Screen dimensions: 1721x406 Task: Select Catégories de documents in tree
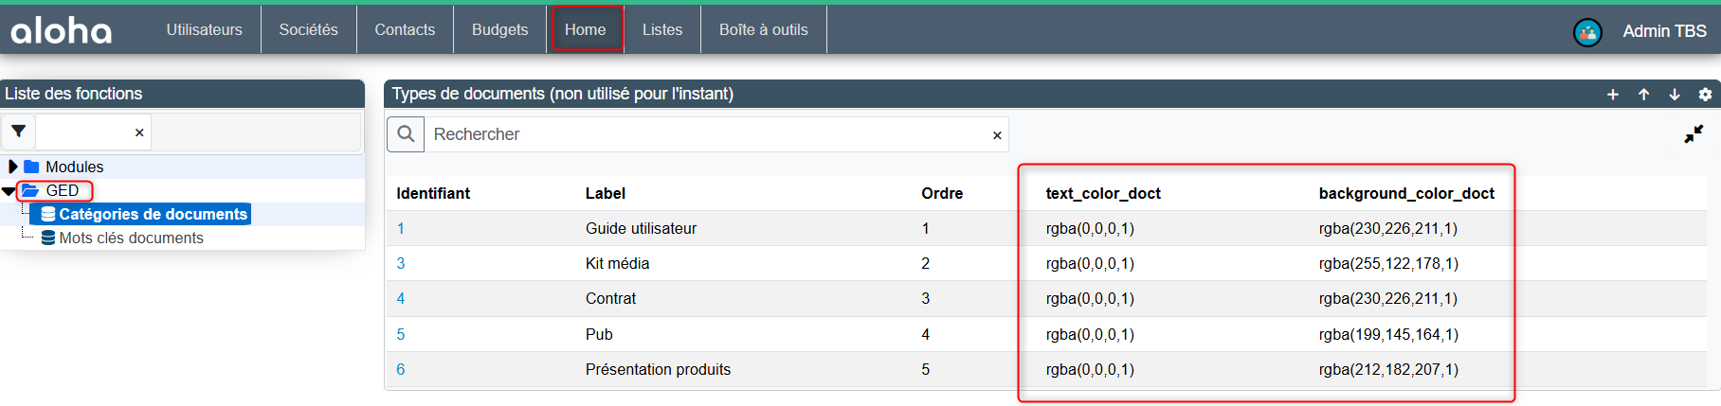[x=153, y=214]
